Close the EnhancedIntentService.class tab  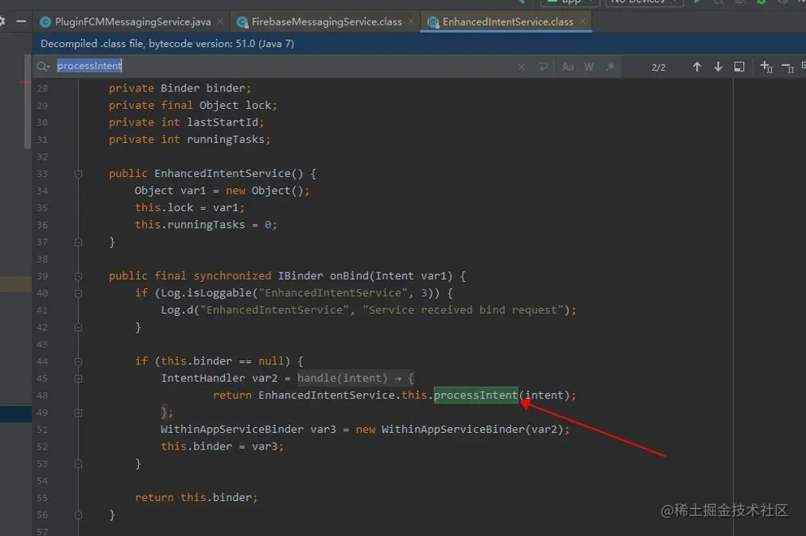tap(582, 21)
